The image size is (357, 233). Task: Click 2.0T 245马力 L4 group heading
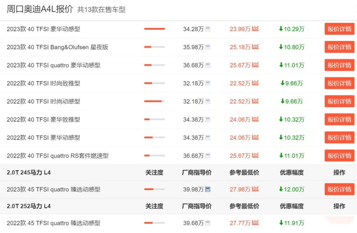tap(28, 172)
